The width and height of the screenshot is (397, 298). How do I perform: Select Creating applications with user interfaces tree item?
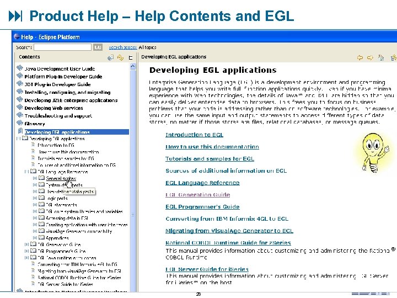(87, 225)
